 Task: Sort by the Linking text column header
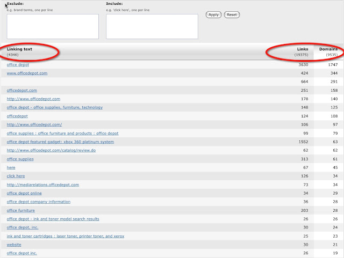[19, 49]
